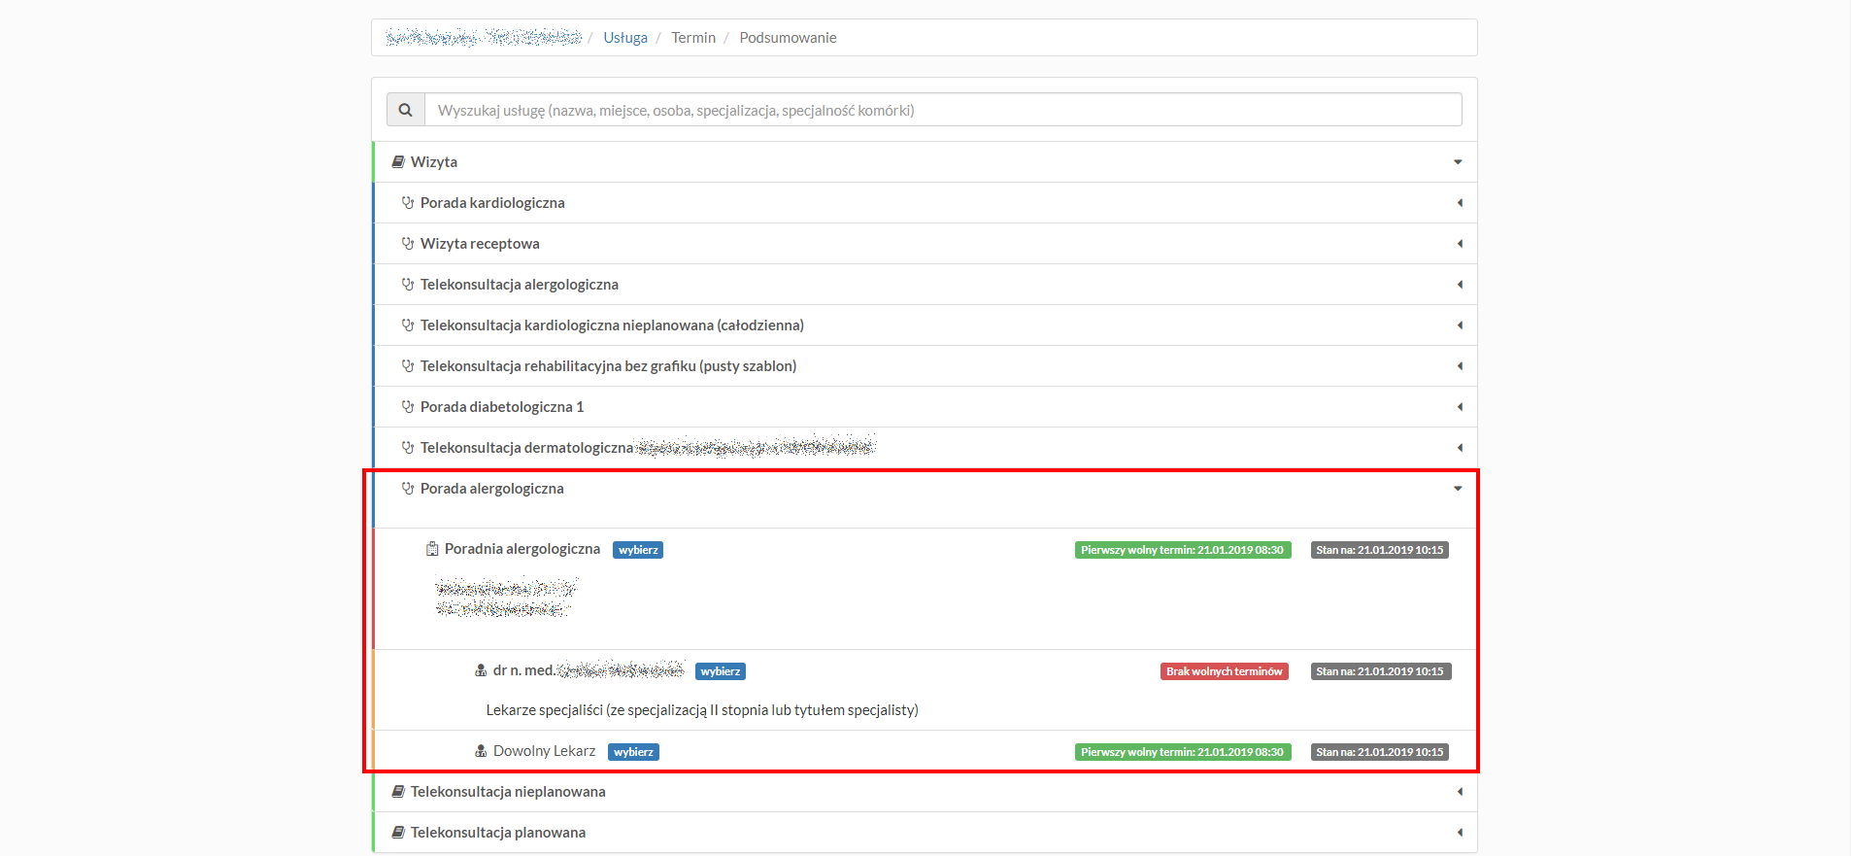The image size is (1851, 856).
Task: Click the book icon beside Telekonsultacja planowana
Action: tap(398, 833)
